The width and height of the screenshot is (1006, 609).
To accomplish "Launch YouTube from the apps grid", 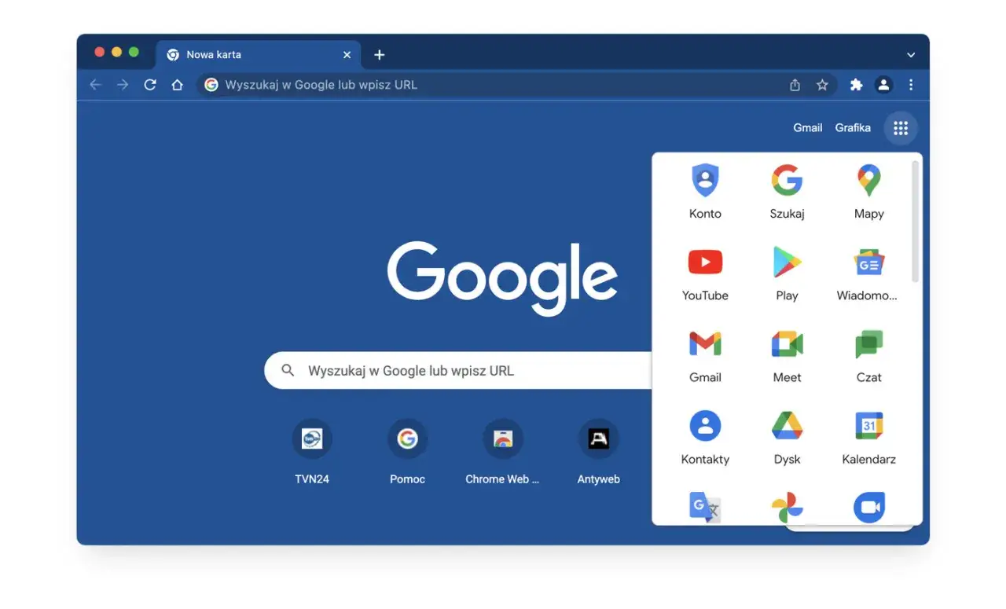I will (705, 273).
